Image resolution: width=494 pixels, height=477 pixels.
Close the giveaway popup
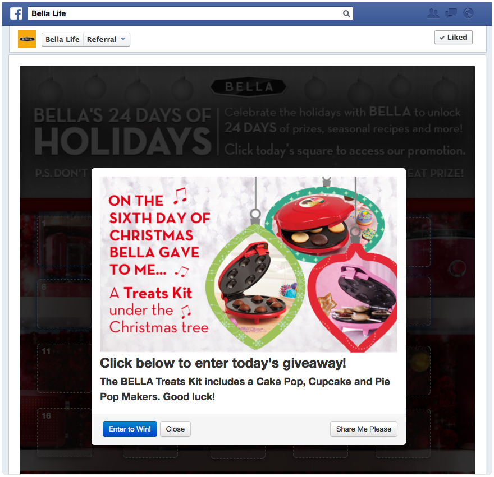coord(175,429)
